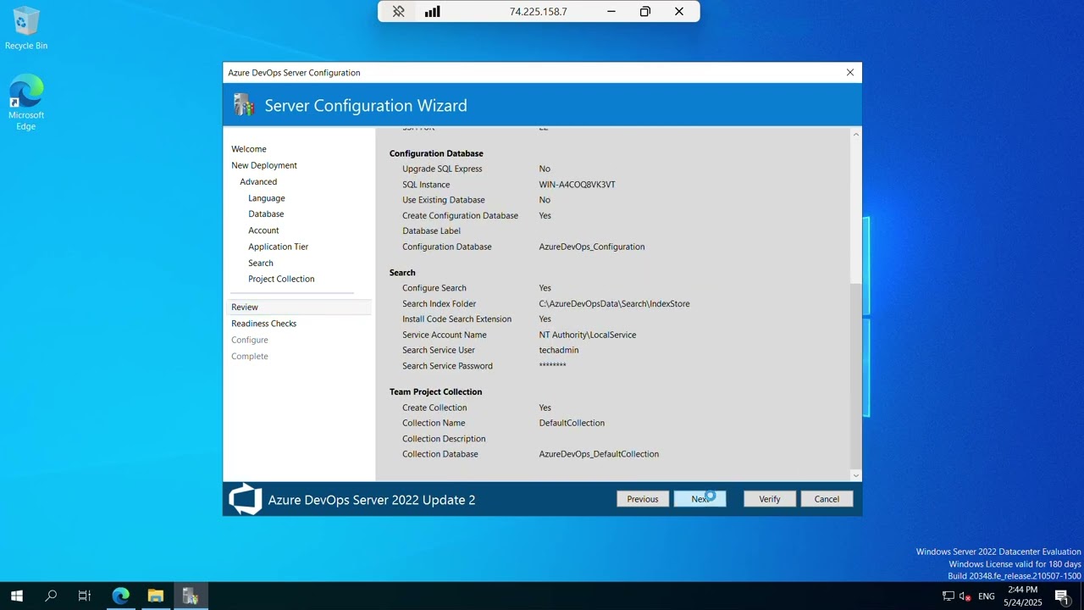The image size is (1084, 610).
Task: Open the Account step
Action: click(x=263, y=230)
